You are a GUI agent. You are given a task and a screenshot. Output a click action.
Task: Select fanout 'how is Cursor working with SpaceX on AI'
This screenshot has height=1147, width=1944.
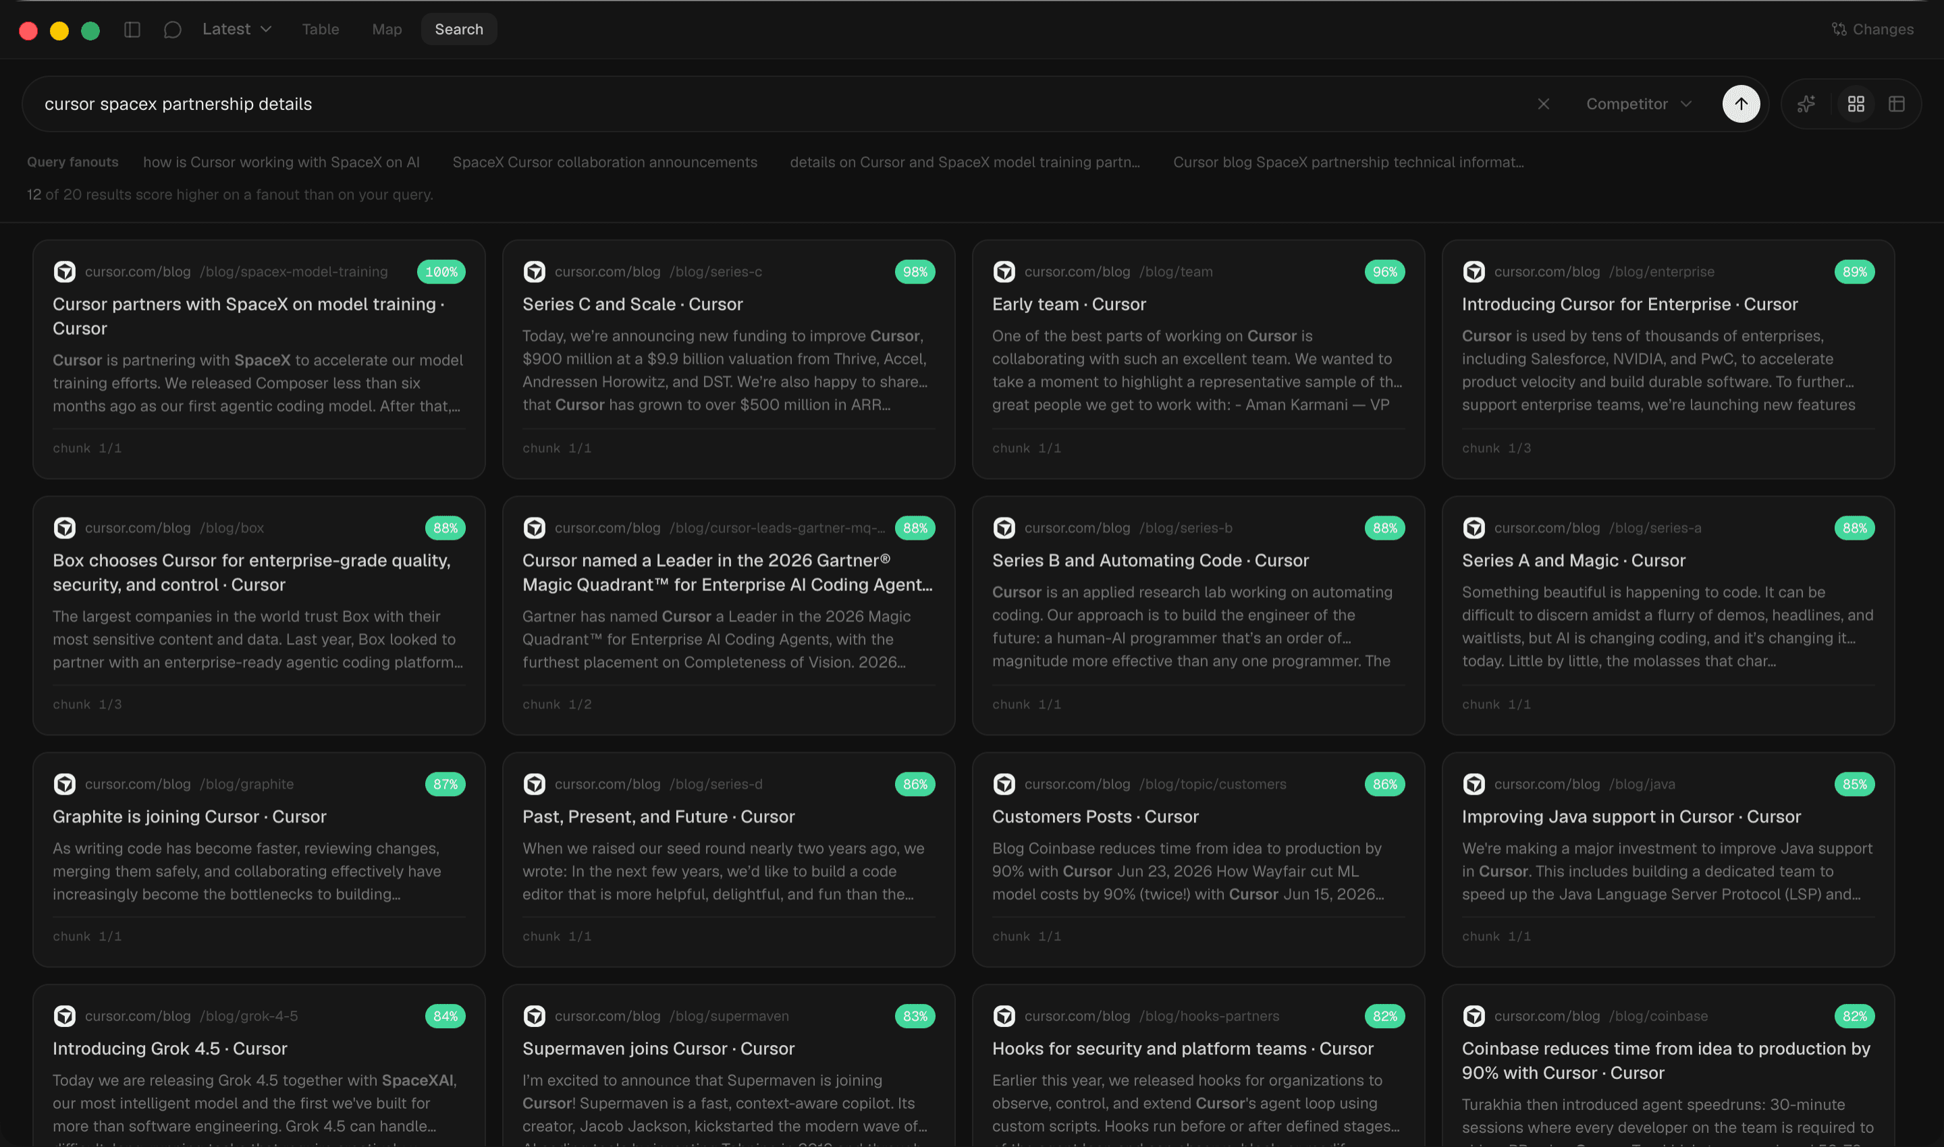coord(281,163)
